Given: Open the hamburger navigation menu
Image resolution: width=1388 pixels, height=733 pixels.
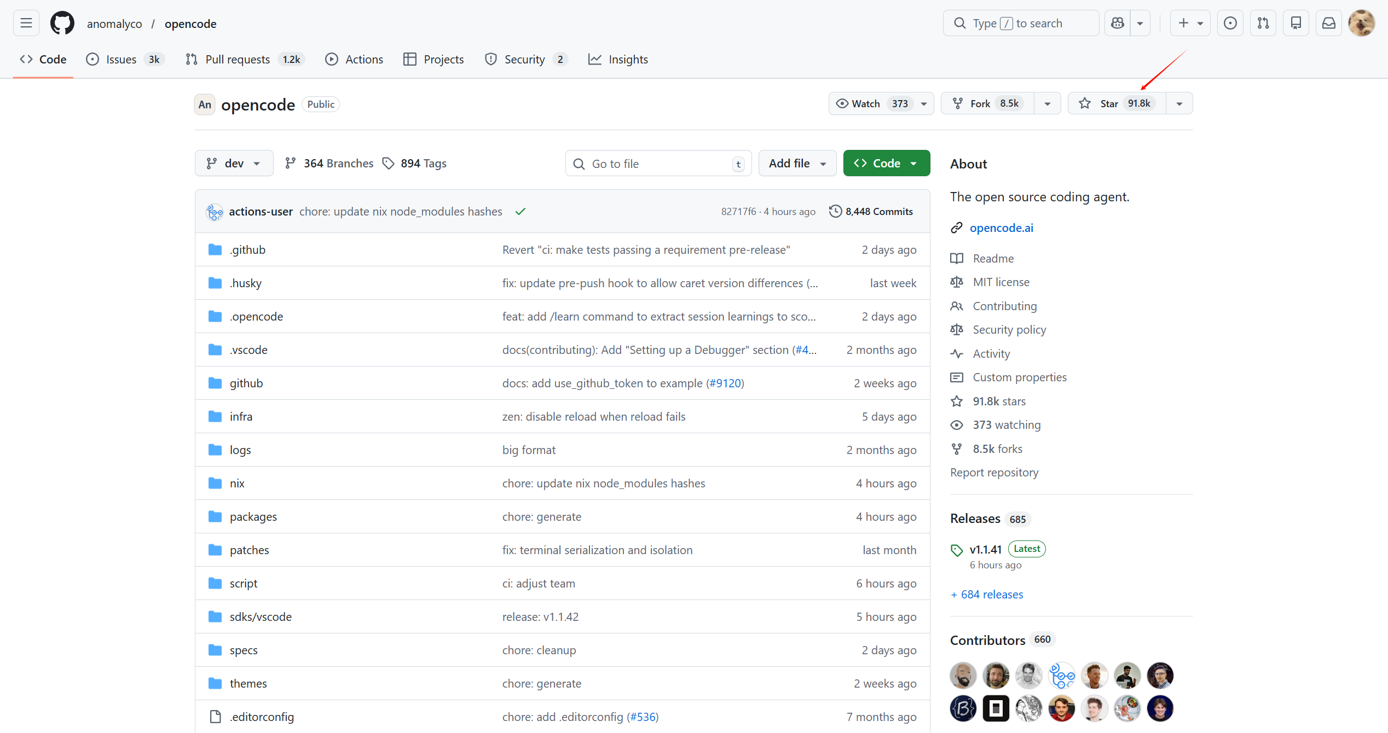Looking at the screenshot, I should pos(26,23).
